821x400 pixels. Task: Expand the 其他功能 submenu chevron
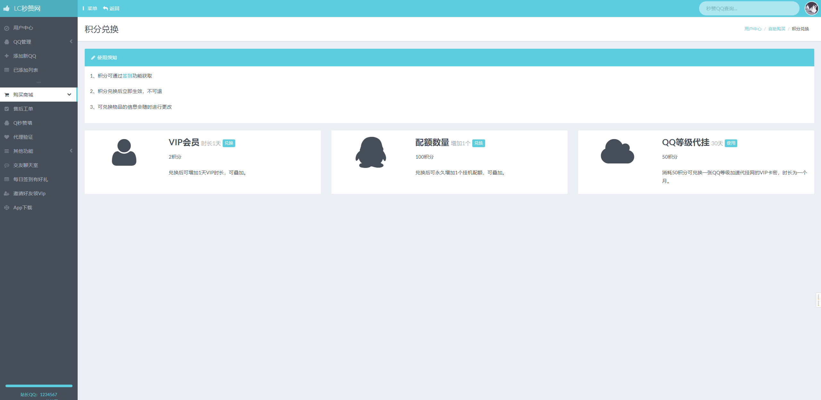tap(71, 151)
